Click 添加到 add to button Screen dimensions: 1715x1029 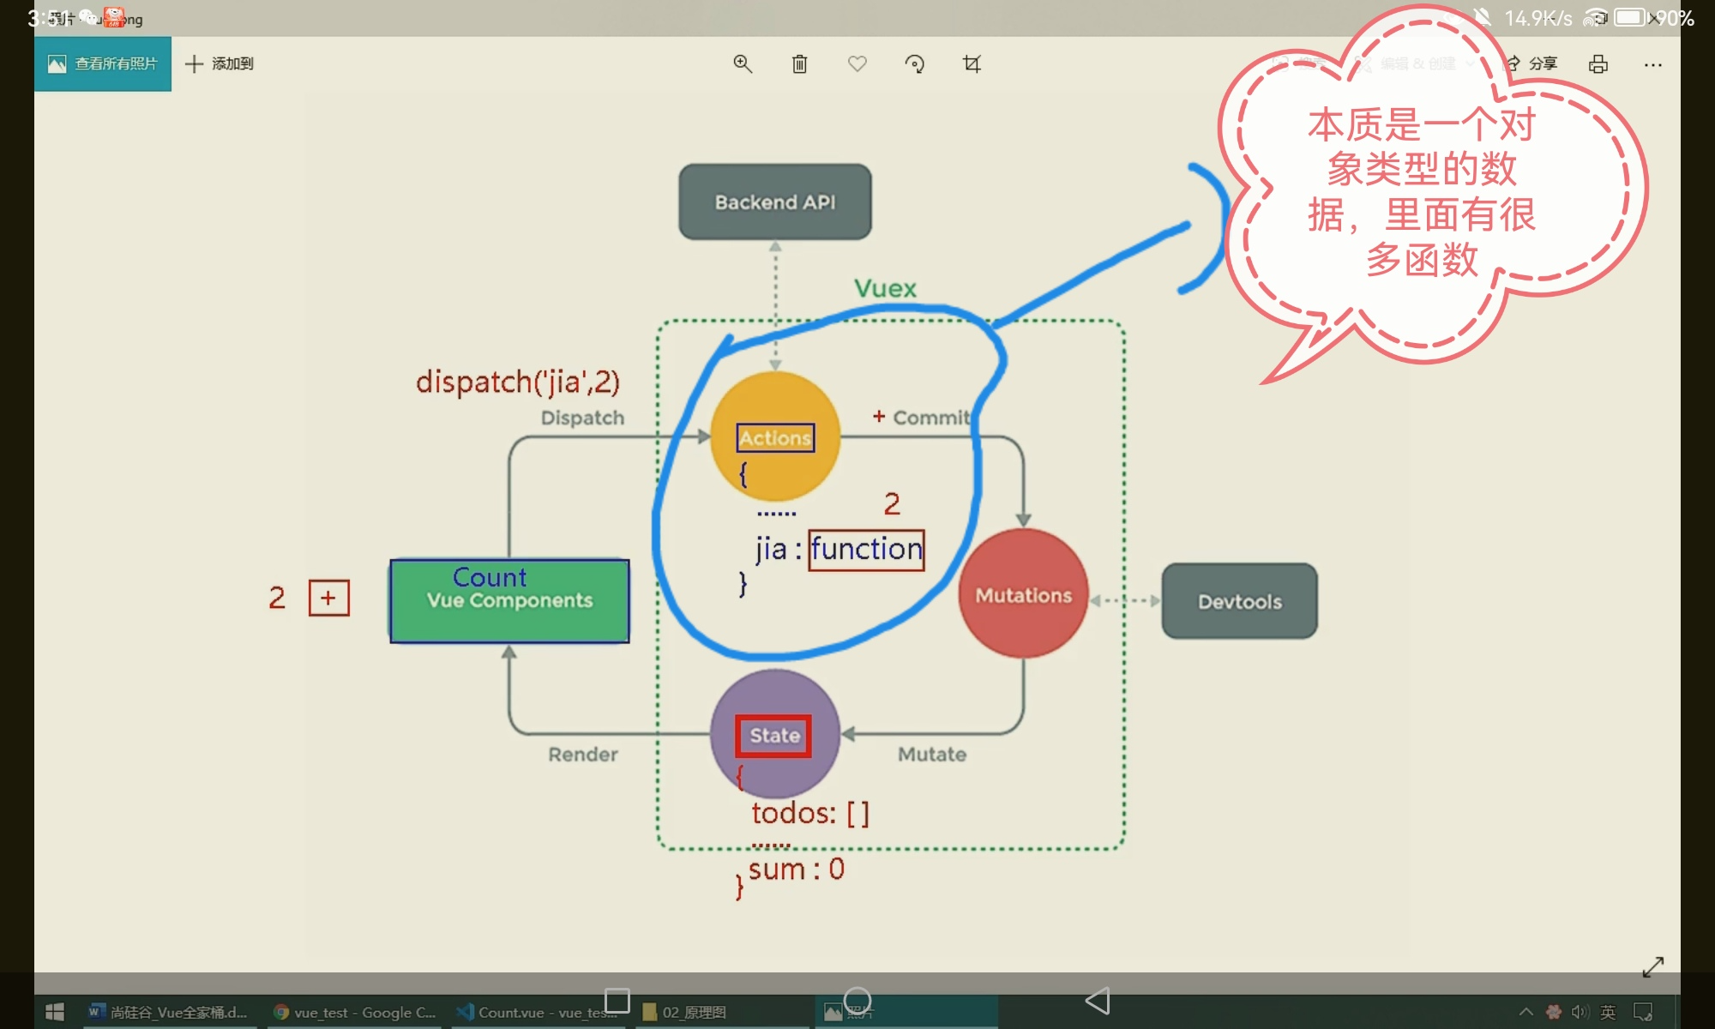pos(220,63)
